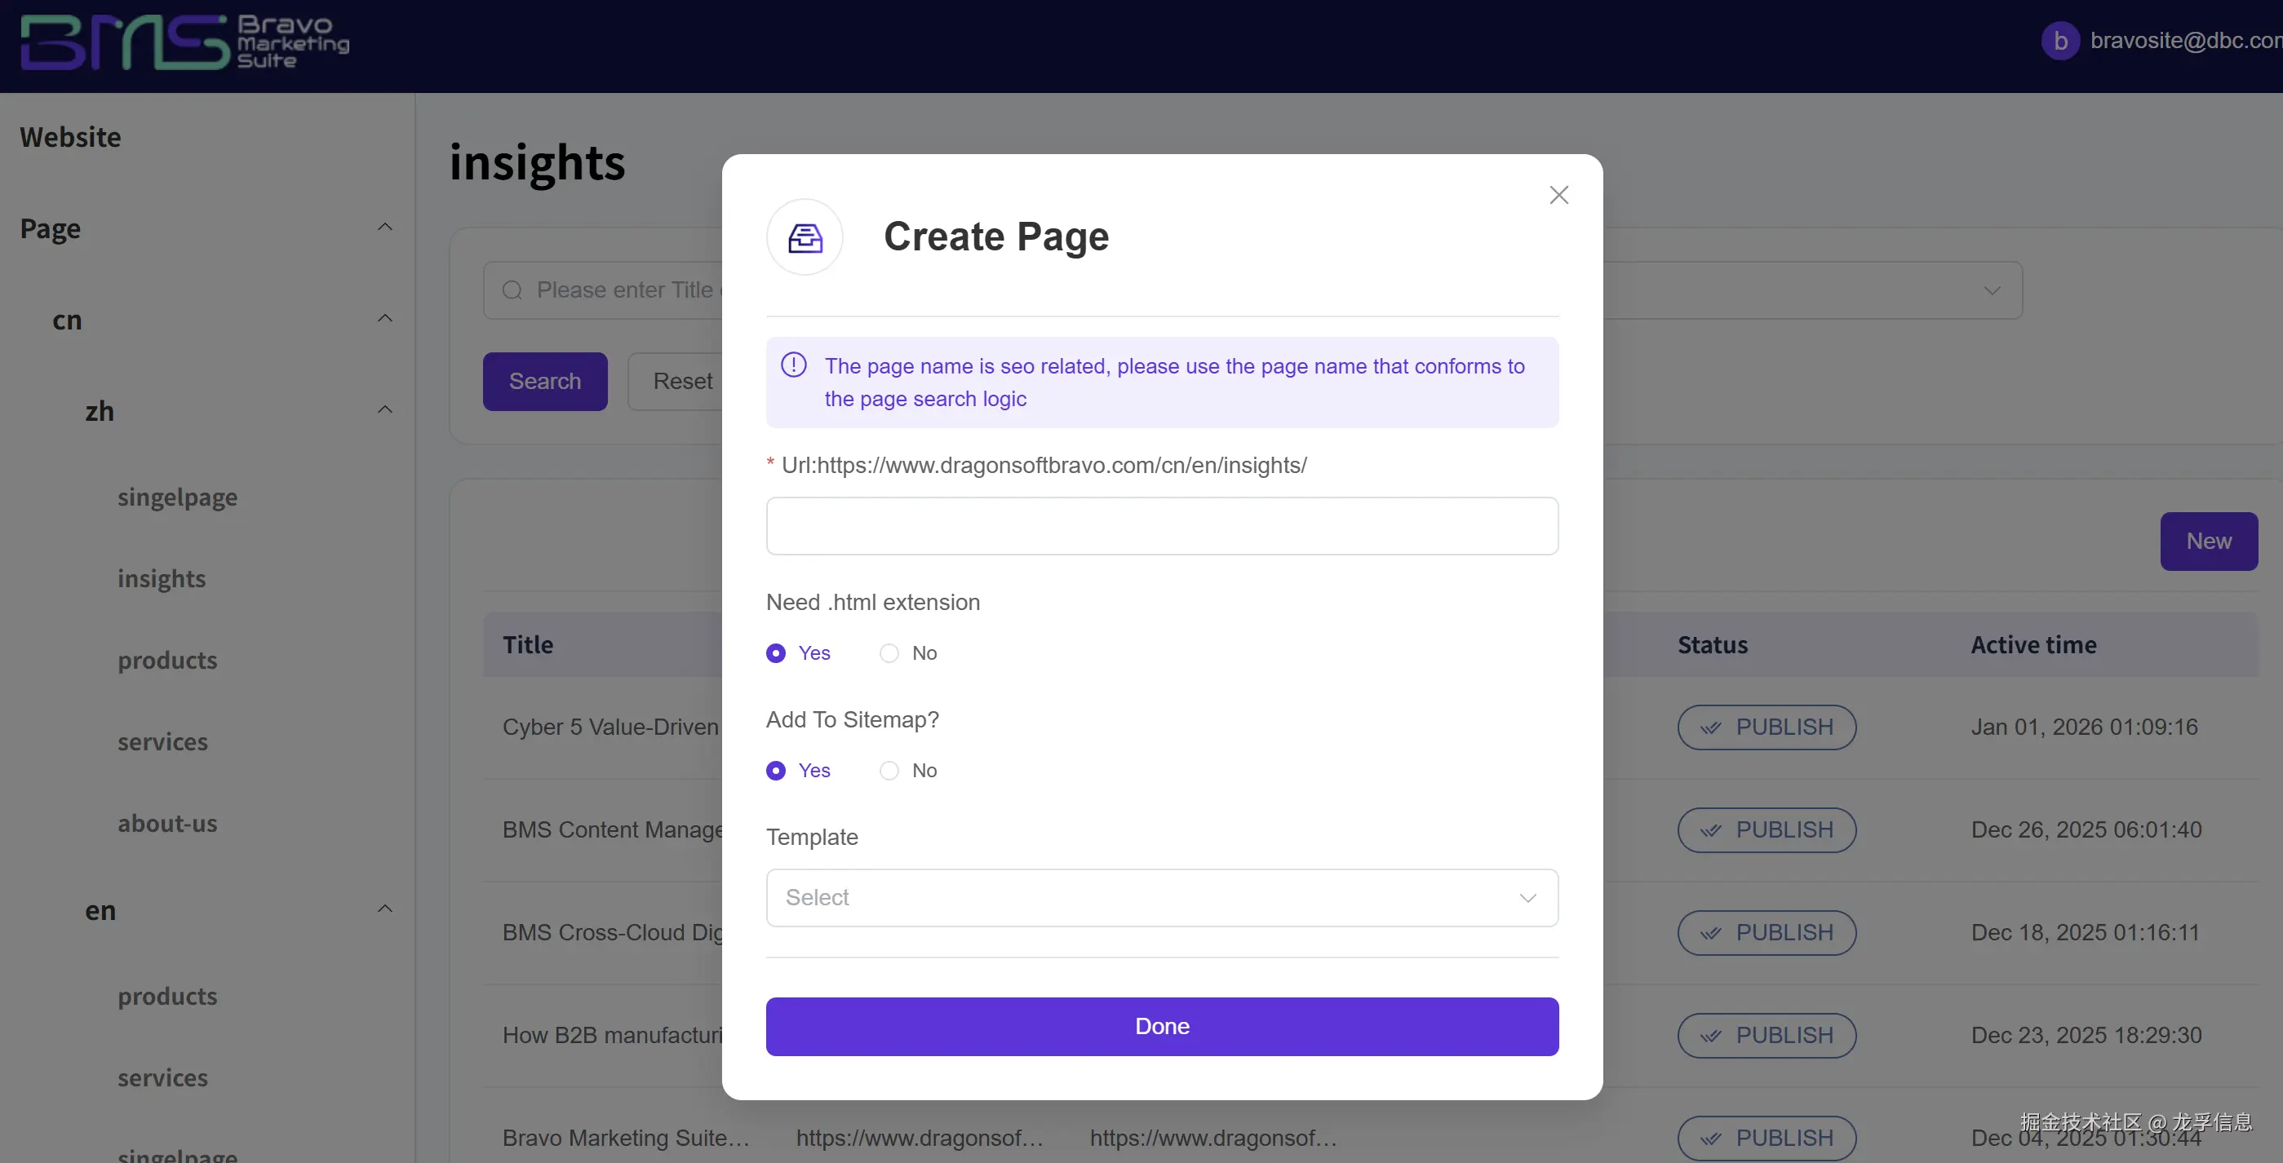
Task: Select Yes for Add To Sitemap
Action: pos(775,771)
